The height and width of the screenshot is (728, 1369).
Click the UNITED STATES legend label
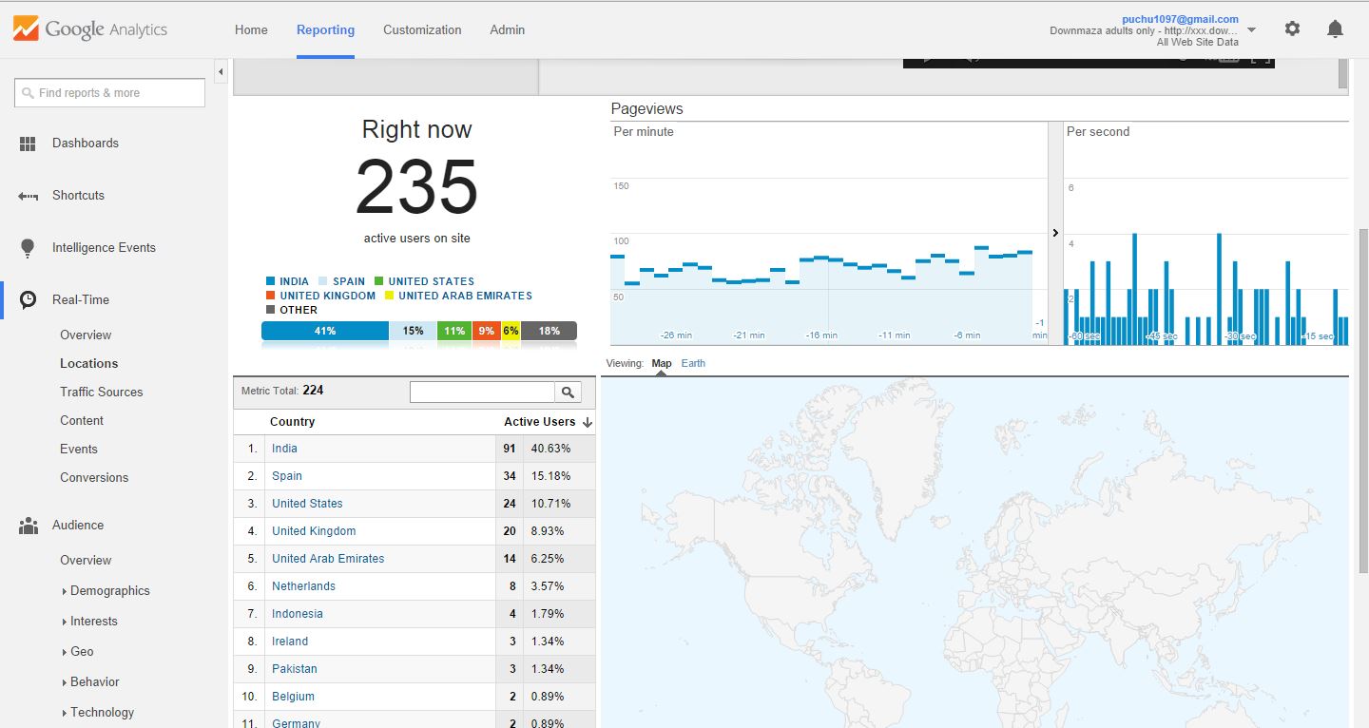(431, 281)
